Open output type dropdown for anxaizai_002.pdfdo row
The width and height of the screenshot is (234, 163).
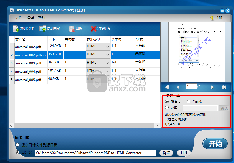pos(98,55)
